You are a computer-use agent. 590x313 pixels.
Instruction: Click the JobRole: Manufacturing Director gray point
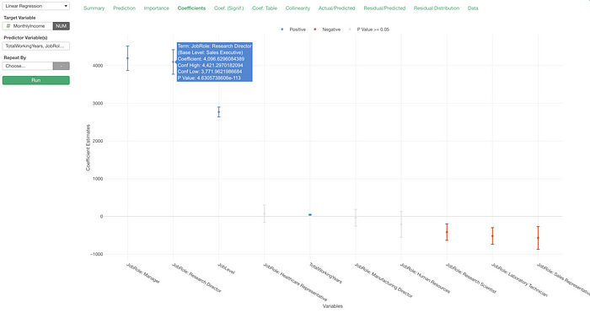tap(356, 218)
